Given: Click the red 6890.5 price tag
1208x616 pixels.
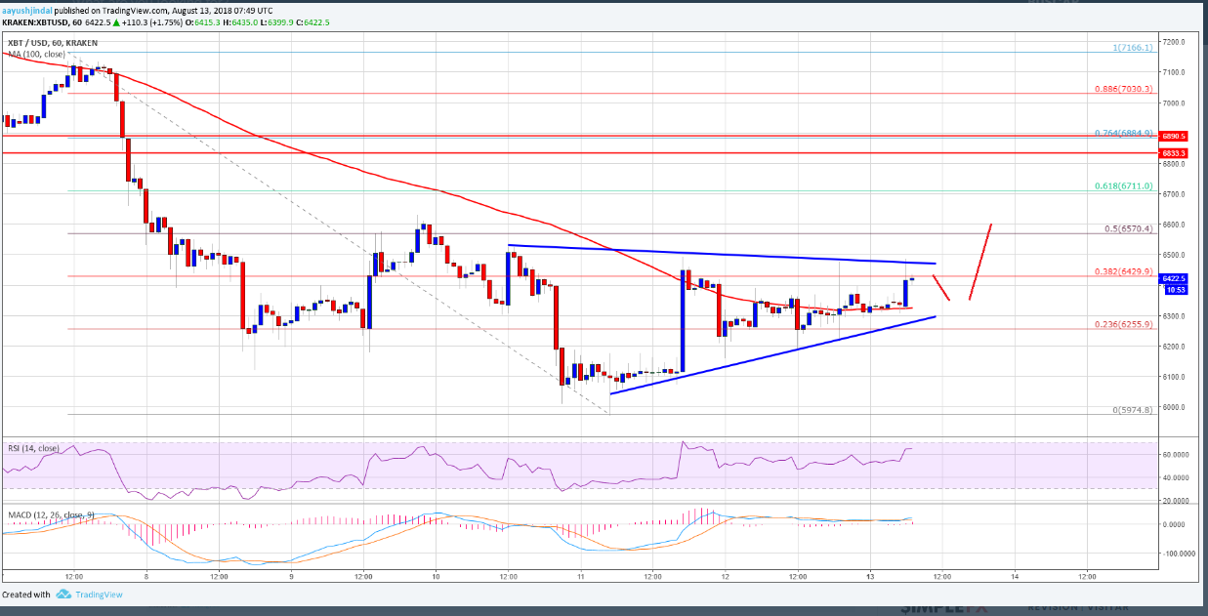Looking at the screenshot, I should tap(1173, 136).
